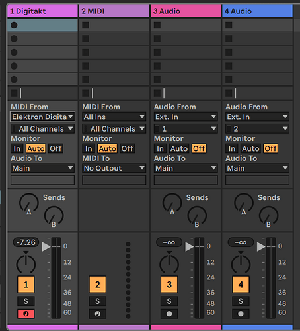
Task: Turn monitoring Off on 2 MIDI track
Action: 128,148
